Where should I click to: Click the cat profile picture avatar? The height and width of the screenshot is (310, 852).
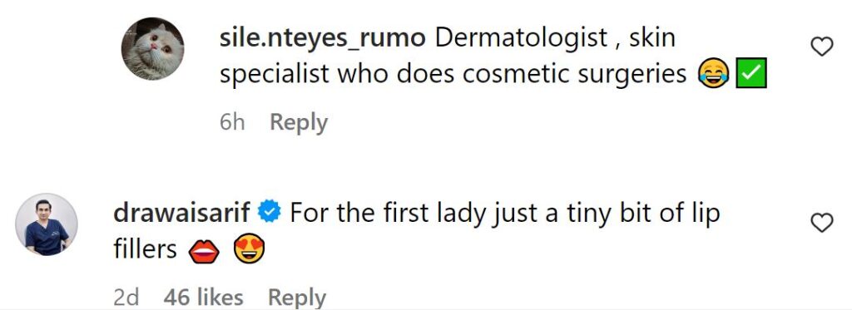152,49
